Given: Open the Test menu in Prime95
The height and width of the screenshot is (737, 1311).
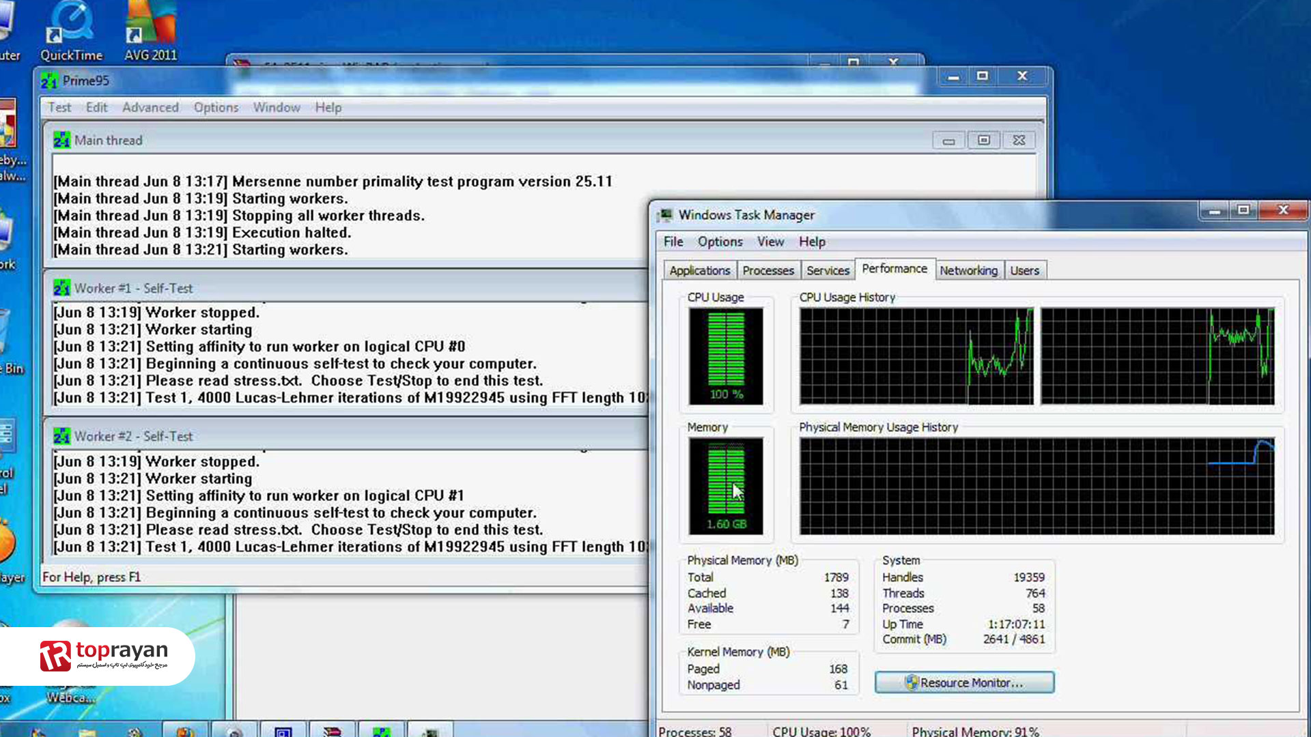Looking at the screenshot, I should click(59, 107).
